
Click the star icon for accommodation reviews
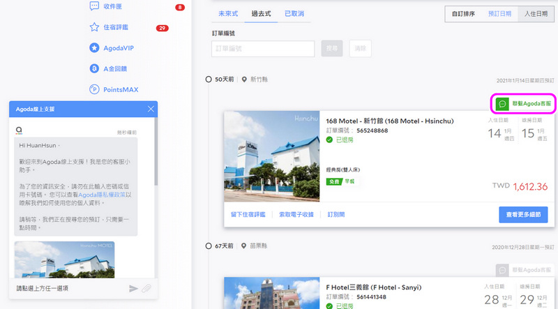pos(94,27)
